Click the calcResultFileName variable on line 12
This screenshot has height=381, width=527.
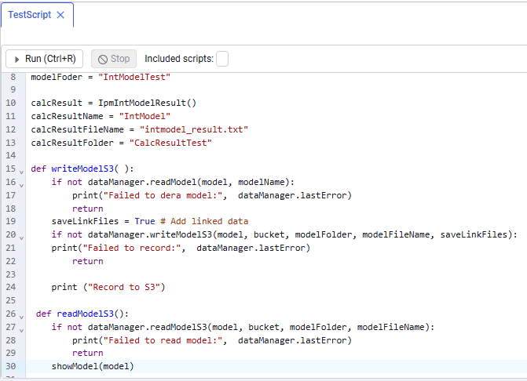click(78, 129)
